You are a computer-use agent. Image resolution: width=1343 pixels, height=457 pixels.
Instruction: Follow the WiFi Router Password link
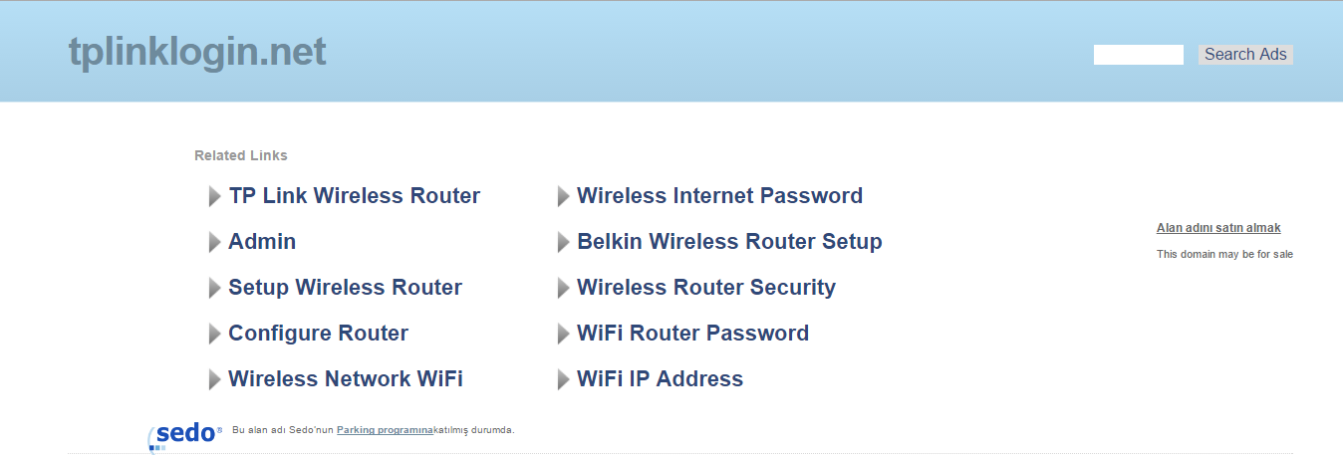[x=692, y=334]
